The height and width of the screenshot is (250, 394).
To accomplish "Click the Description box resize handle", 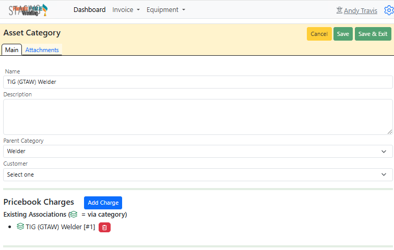I will 390,132.
